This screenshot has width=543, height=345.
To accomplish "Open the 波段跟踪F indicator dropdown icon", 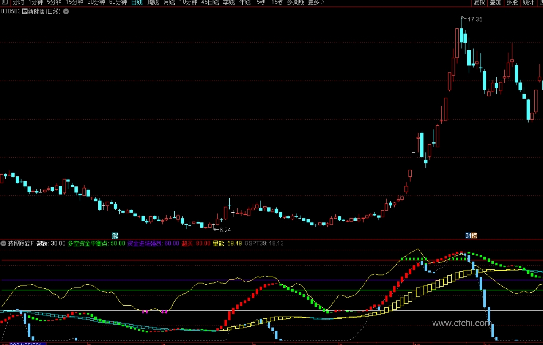I will tap(3, 243).
